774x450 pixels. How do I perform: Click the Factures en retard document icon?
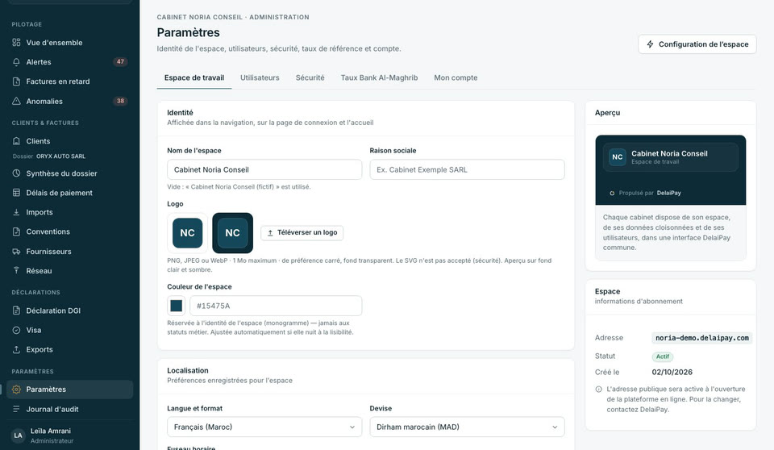pos(16,81)
